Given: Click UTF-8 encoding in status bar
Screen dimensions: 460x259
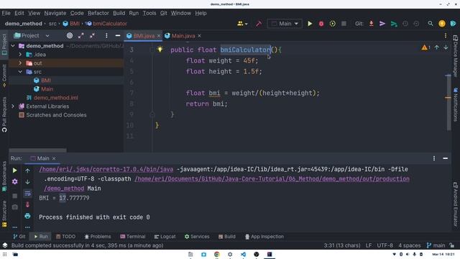Looking at the screenshot, I should click(x=385, y=245).
